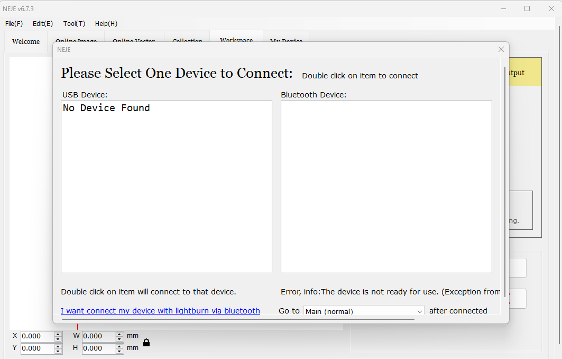Screen dimensions: 562x359
Task: Click 'Double click on item will connect' text
Action: coord(149,292)
